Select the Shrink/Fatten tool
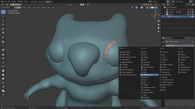The image size is (195, 109). click(3, 87)
